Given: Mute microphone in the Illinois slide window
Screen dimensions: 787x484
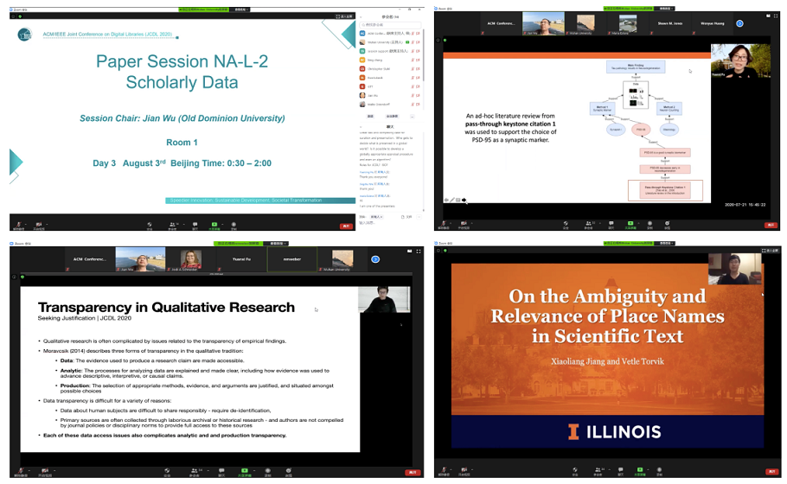Looking at the screenshot, I should click(x=445, y=472).
